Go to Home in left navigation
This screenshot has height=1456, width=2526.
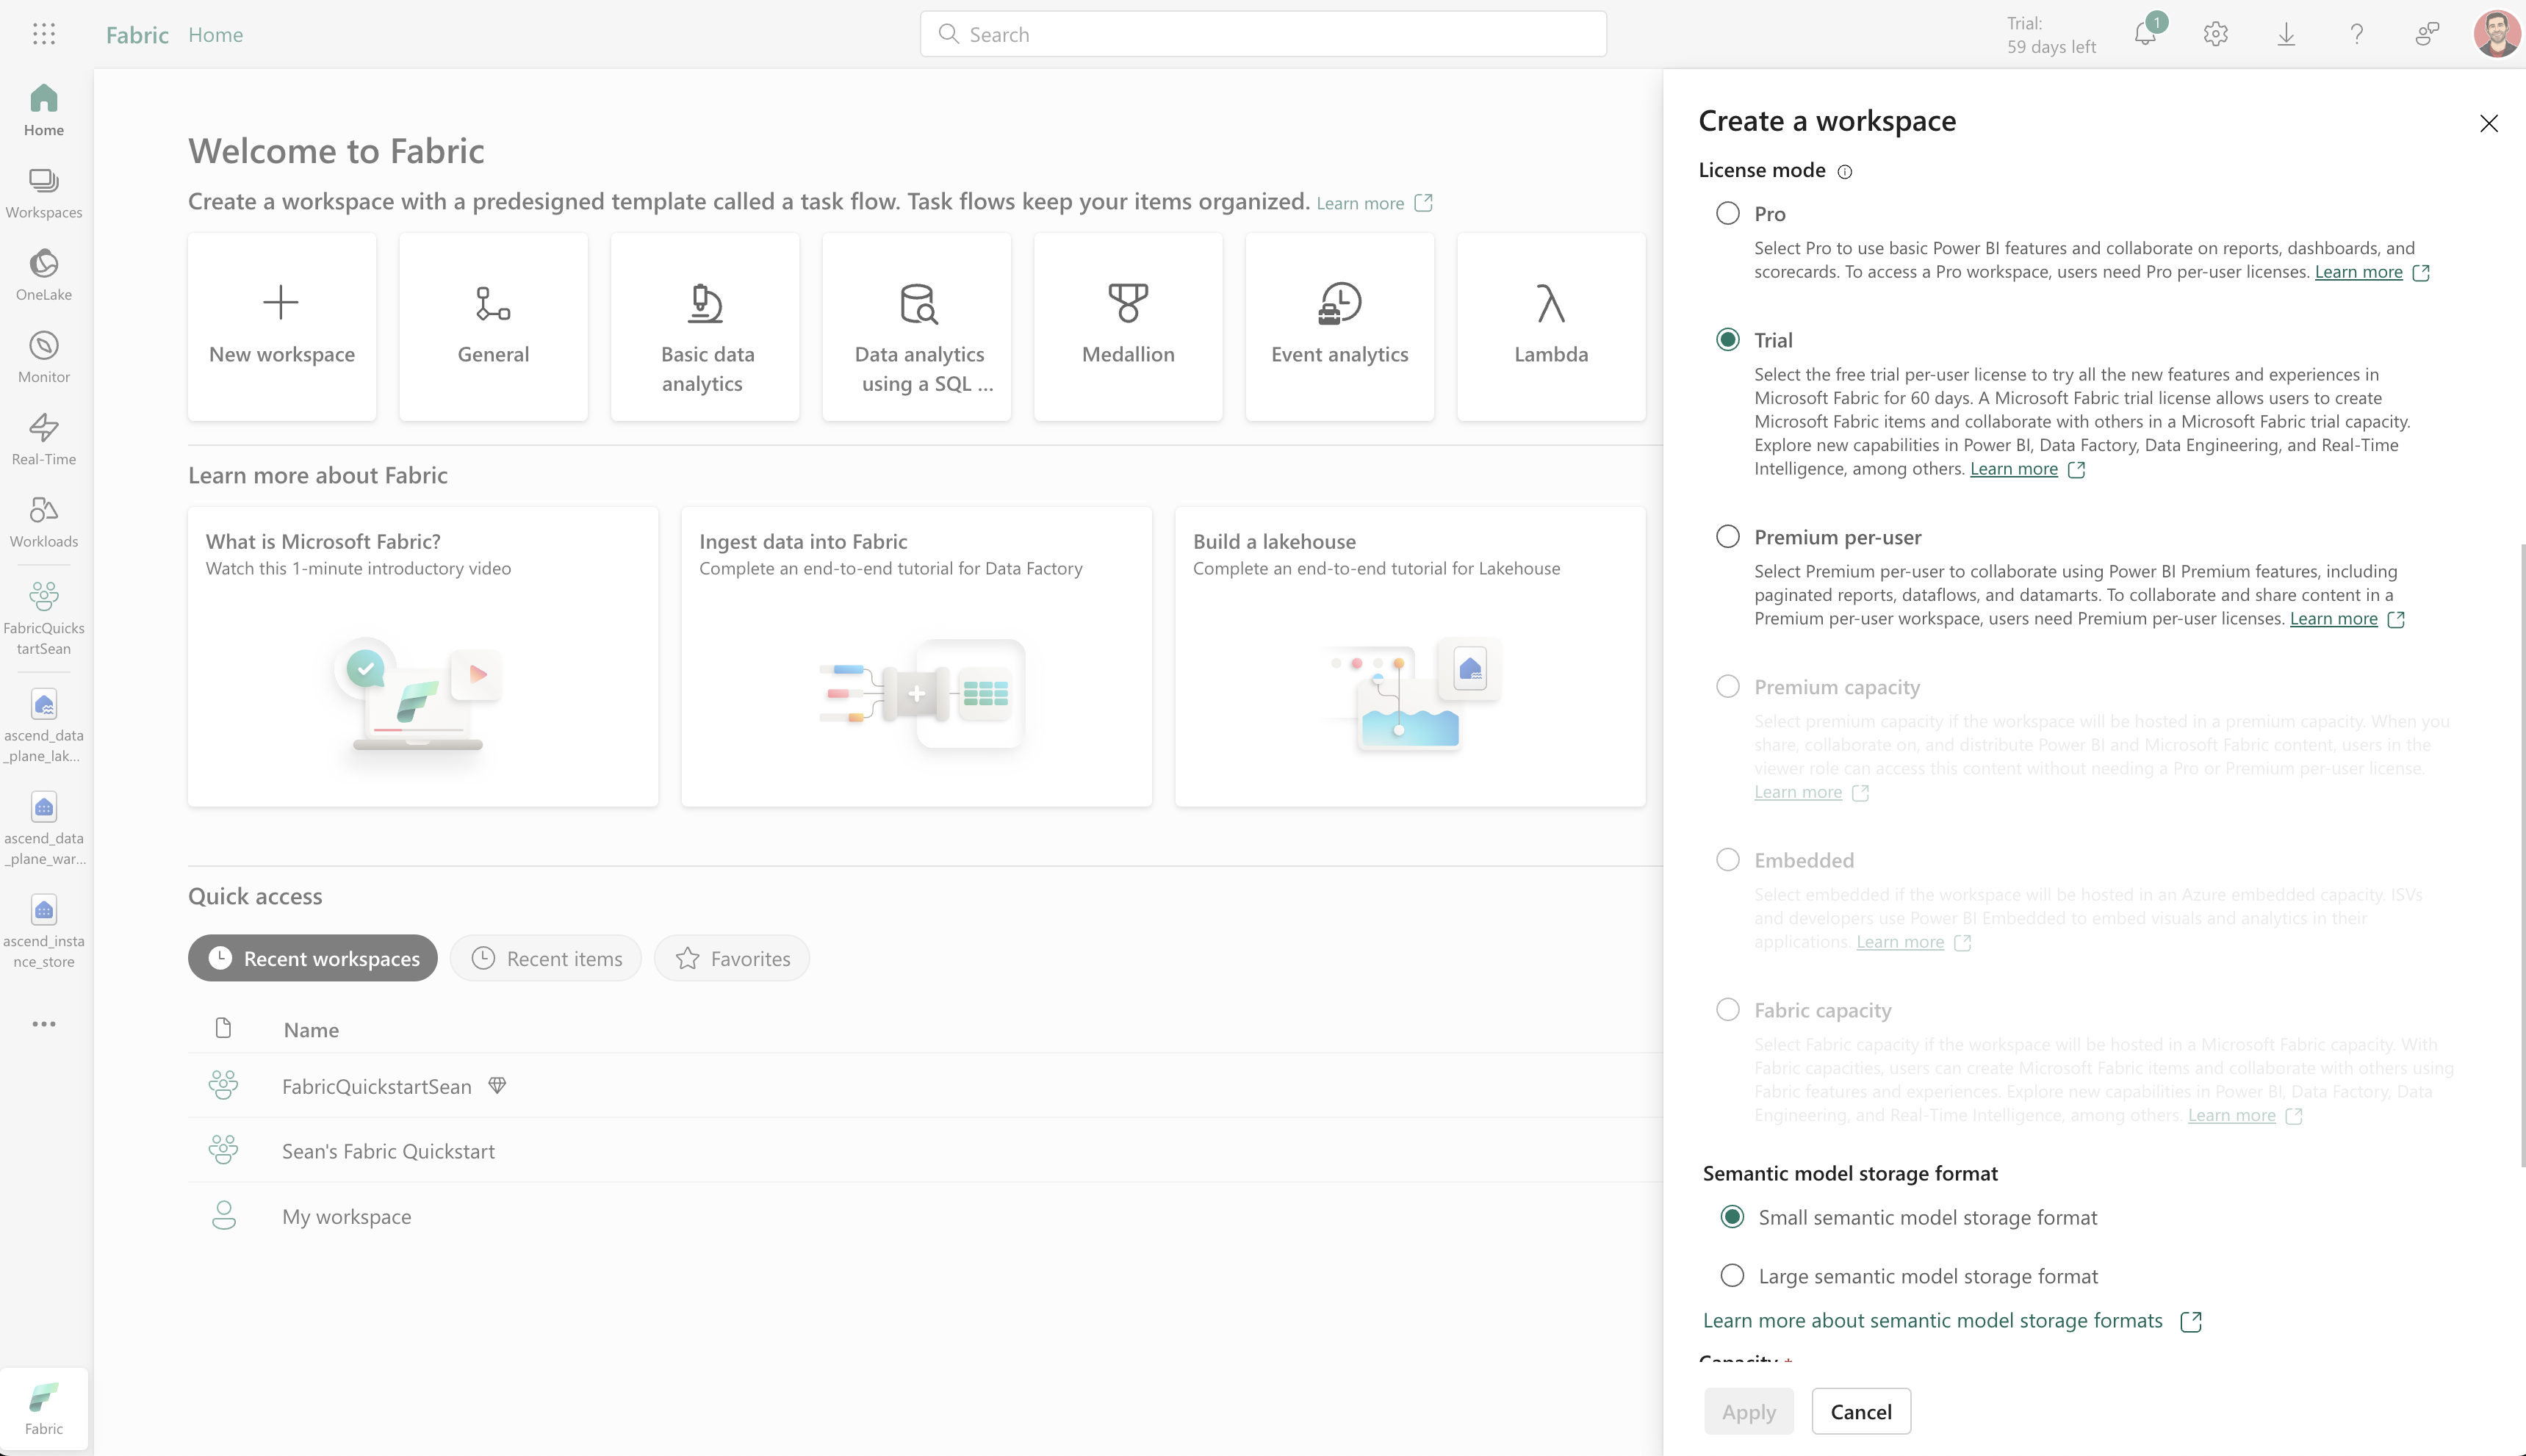coord(44,110)
